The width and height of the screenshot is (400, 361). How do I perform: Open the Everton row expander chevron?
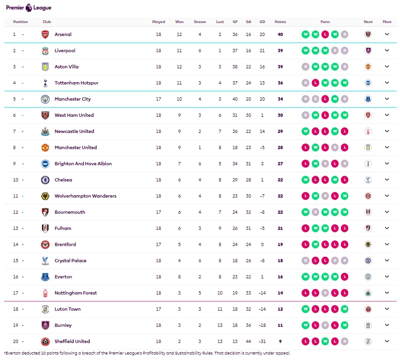tap(387, 277)
